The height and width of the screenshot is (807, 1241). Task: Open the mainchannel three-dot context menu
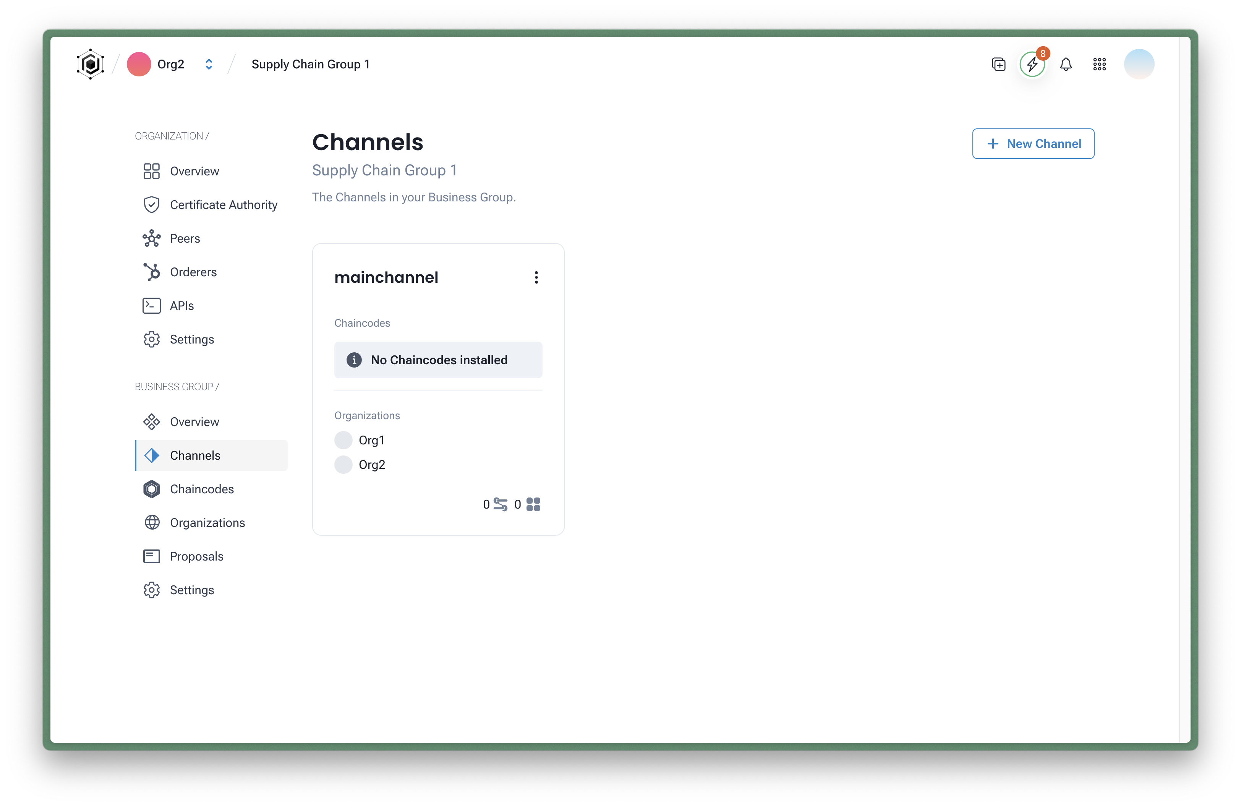click(x=535, y=278)
